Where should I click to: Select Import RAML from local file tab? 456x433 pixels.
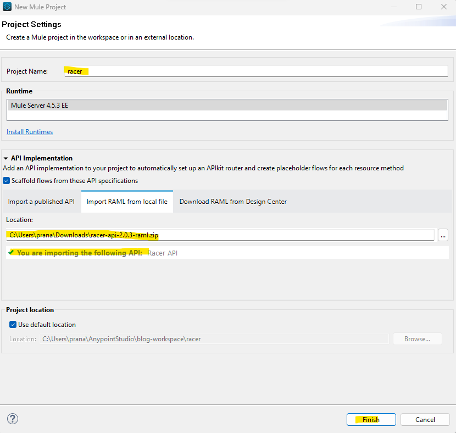coord(127,202)
